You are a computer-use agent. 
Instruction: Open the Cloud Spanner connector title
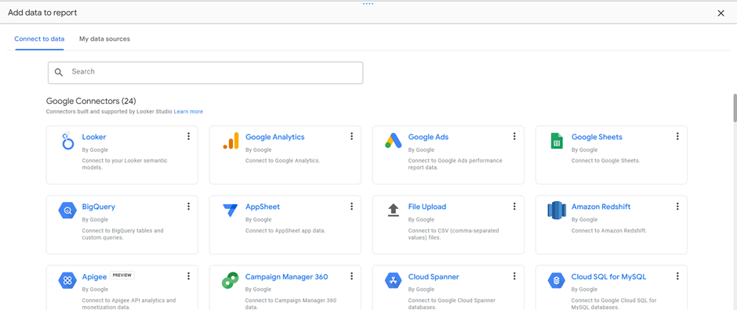(434, 277)
